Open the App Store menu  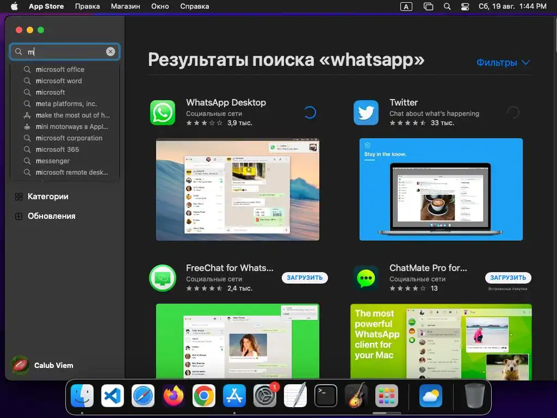[46, 7]
